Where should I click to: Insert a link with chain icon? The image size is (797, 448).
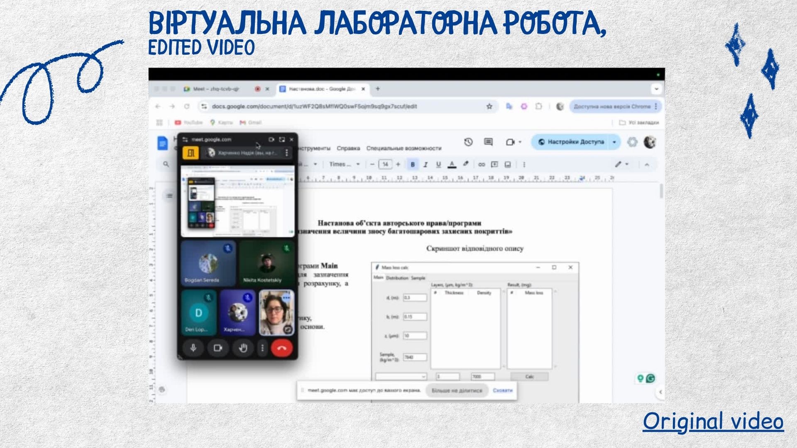pyautogui.click(x=482, y=164)
